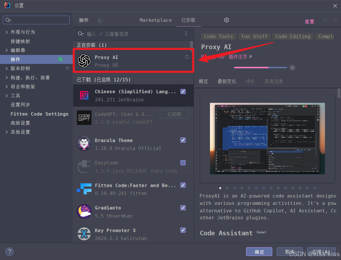Click the plugin description panel scrollbar
Viewport: 341px width, 260px height.
339,93
